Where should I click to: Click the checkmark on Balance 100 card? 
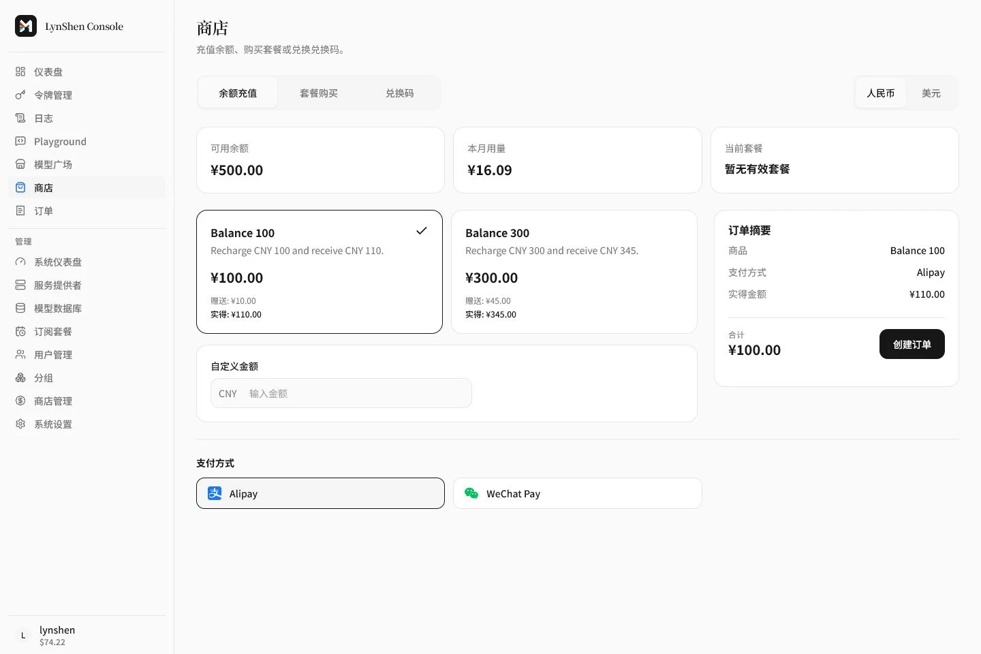pos(422,231)
